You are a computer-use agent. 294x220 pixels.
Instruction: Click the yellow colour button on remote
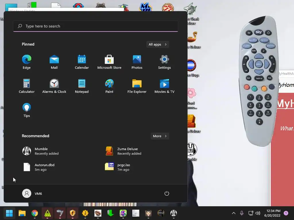click(264, 88)
